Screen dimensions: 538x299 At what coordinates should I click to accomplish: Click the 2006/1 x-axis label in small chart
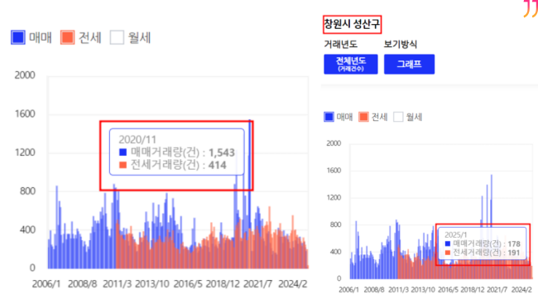[x=348, y=290]
